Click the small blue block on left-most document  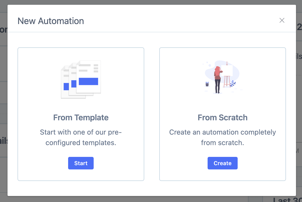(x=66, y=86)
